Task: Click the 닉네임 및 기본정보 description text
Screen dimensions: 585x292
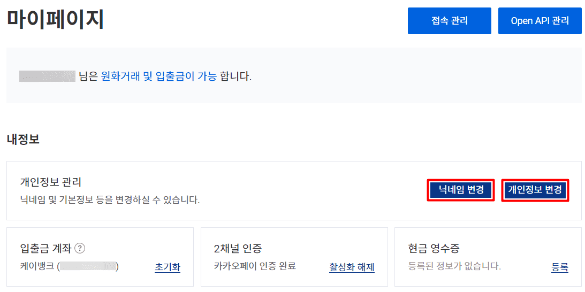Action: pos(110,200)
